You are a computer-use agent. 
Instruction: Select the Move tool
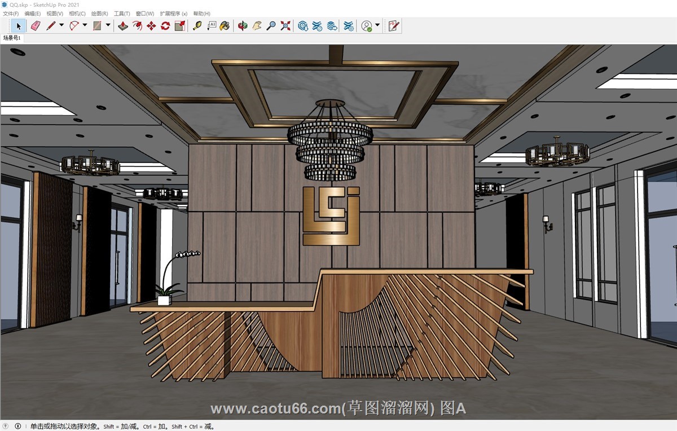(x=151, y=25)
